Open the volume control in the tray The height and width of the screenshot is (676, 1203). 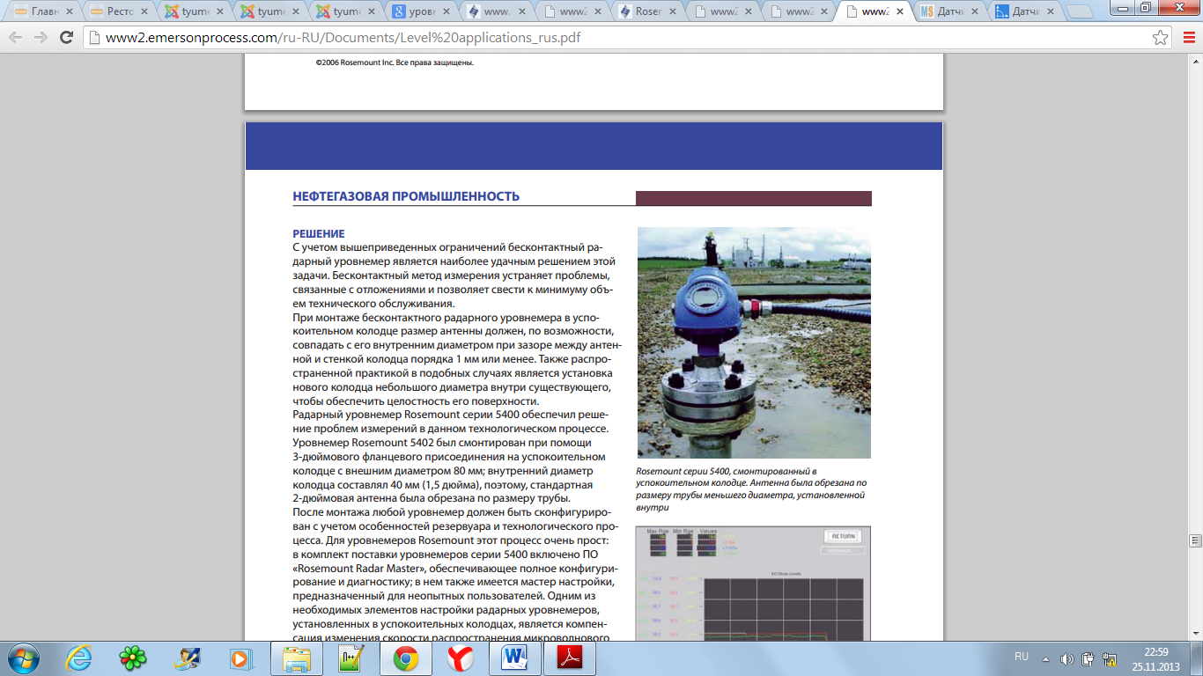pyautogui.click(x=1066, y=658)
